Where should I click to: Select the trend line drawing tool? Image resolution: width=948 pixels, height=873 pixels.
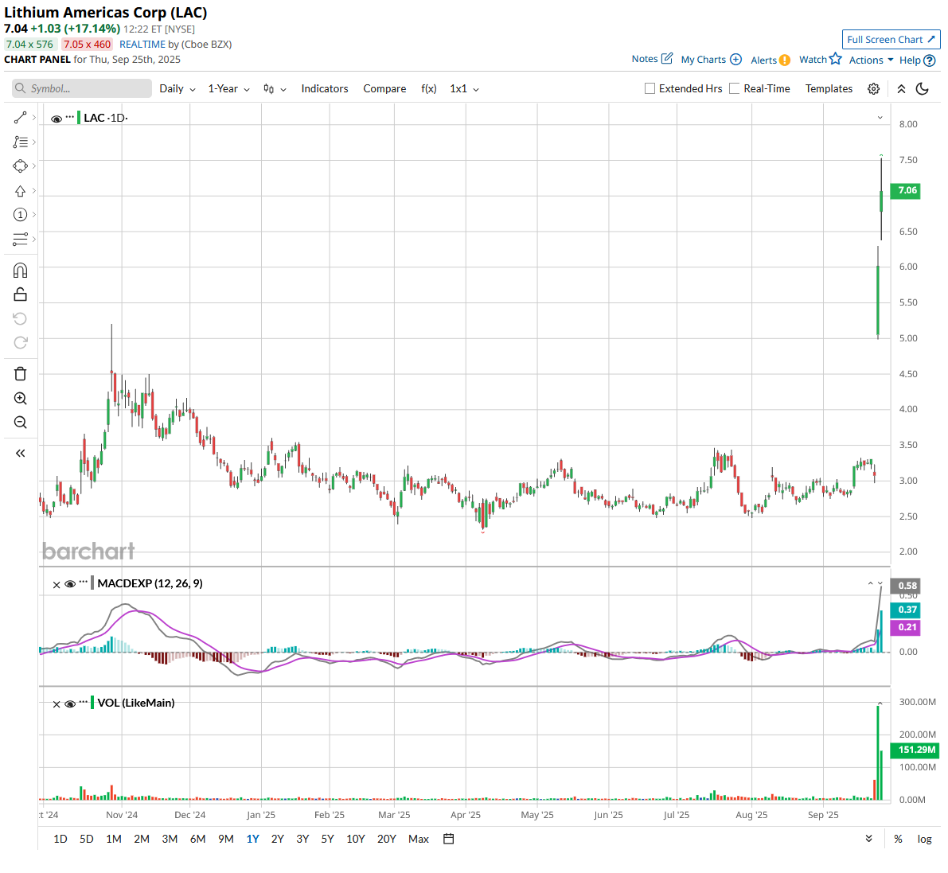click(20, 117)
